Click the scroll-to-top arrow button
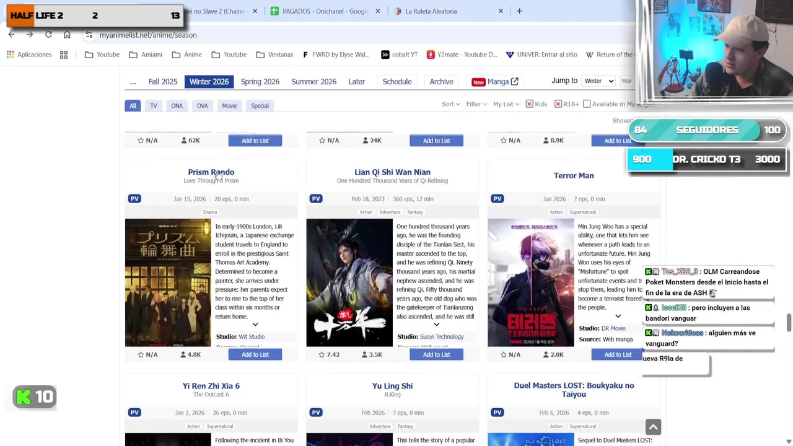 click(x=653, y=427)
